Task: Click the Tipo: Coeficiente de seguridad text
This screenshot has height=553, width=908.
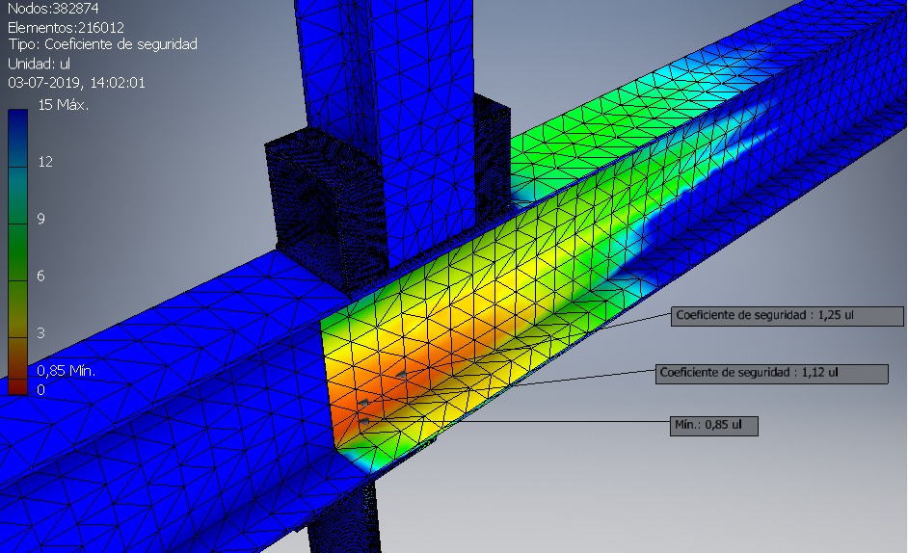Action: [x=102, y=45]
